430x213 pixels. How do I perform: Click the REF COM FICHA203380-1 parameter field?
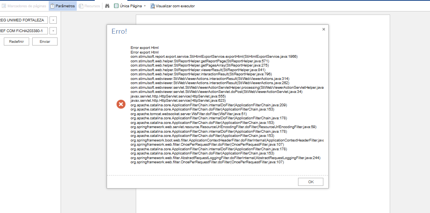[x=23, y=31]
